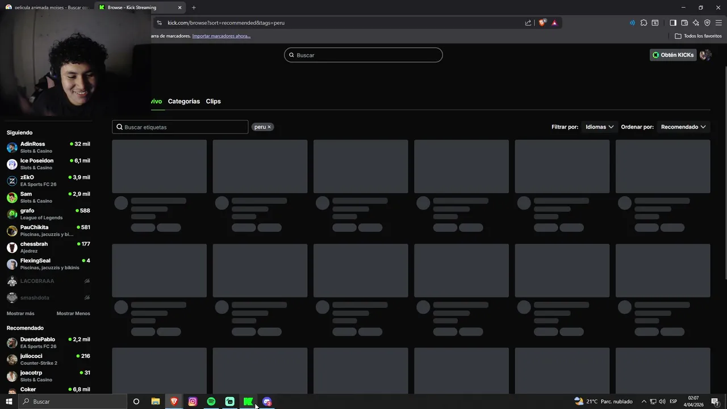Click the Kick Buscar search field

pyautogui.click(x=363, y=55)
